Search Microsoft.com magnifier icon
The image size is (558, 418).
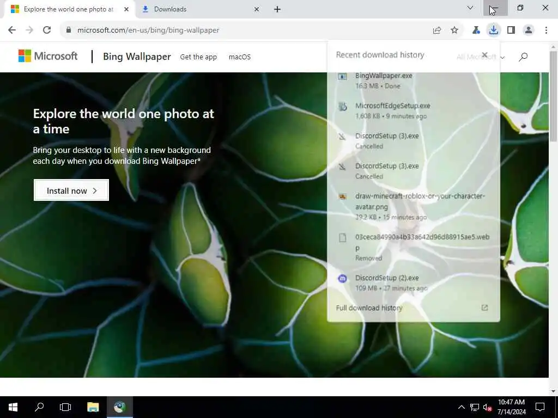tap(523, 57)
